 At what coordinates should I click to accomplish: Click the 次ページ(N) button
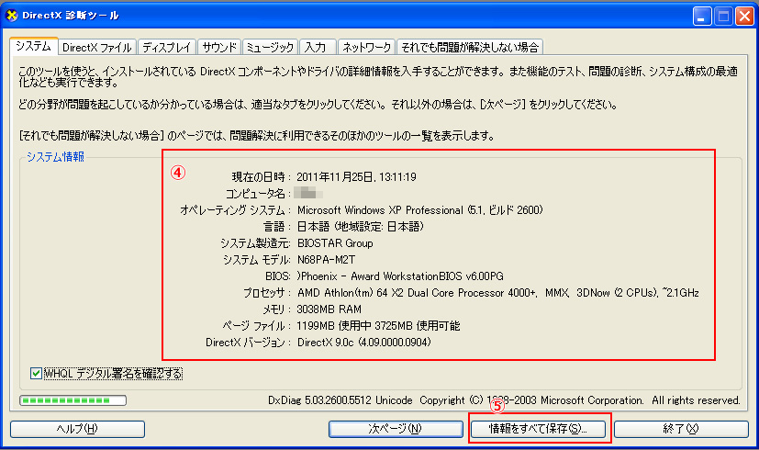pos(396,429)
